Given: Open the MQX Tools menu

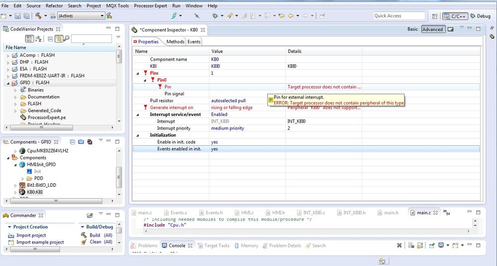Looking at the screenshot, I should coord(117,5).
